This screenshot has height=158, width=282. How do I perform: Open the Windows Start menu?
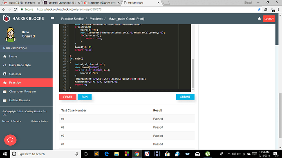[x=5, y=154]
